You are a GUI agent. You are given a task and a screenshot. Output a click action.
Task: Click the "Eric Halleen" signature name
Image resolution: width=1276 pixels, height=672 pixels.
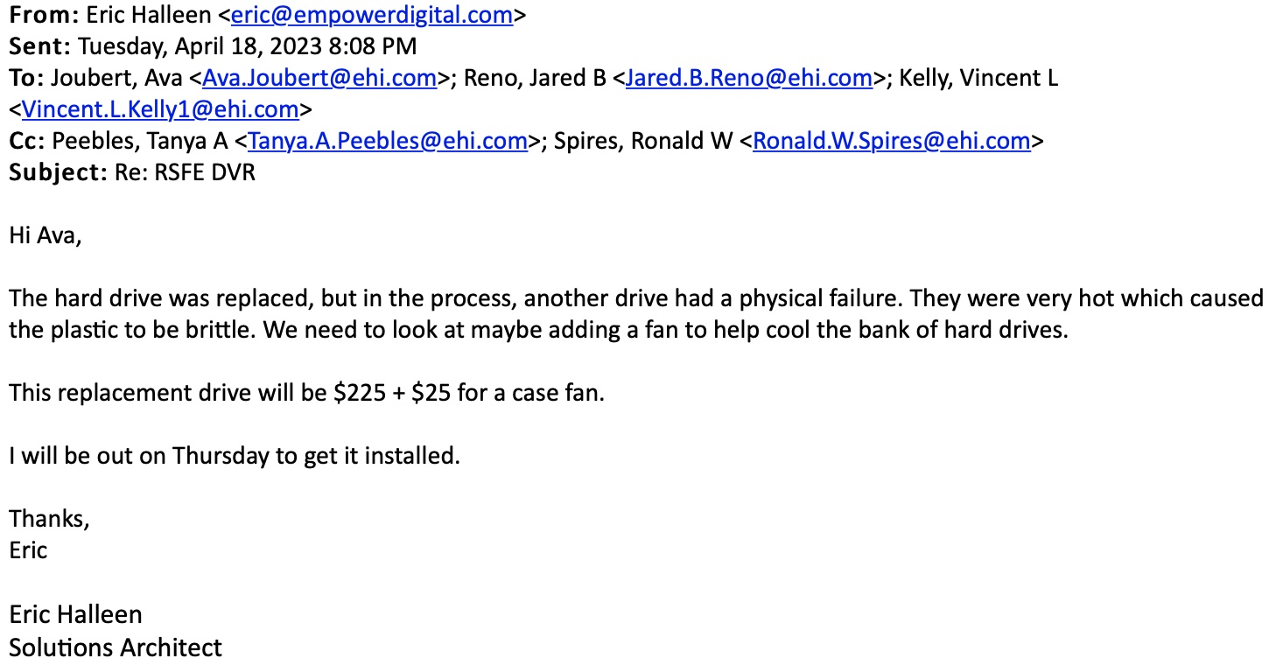coord(75,614)
